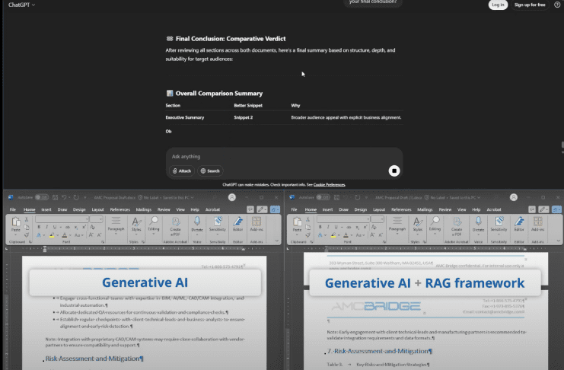Click the Paste icon in left Word window
The image size is (564, 370).
coord(15,224)
